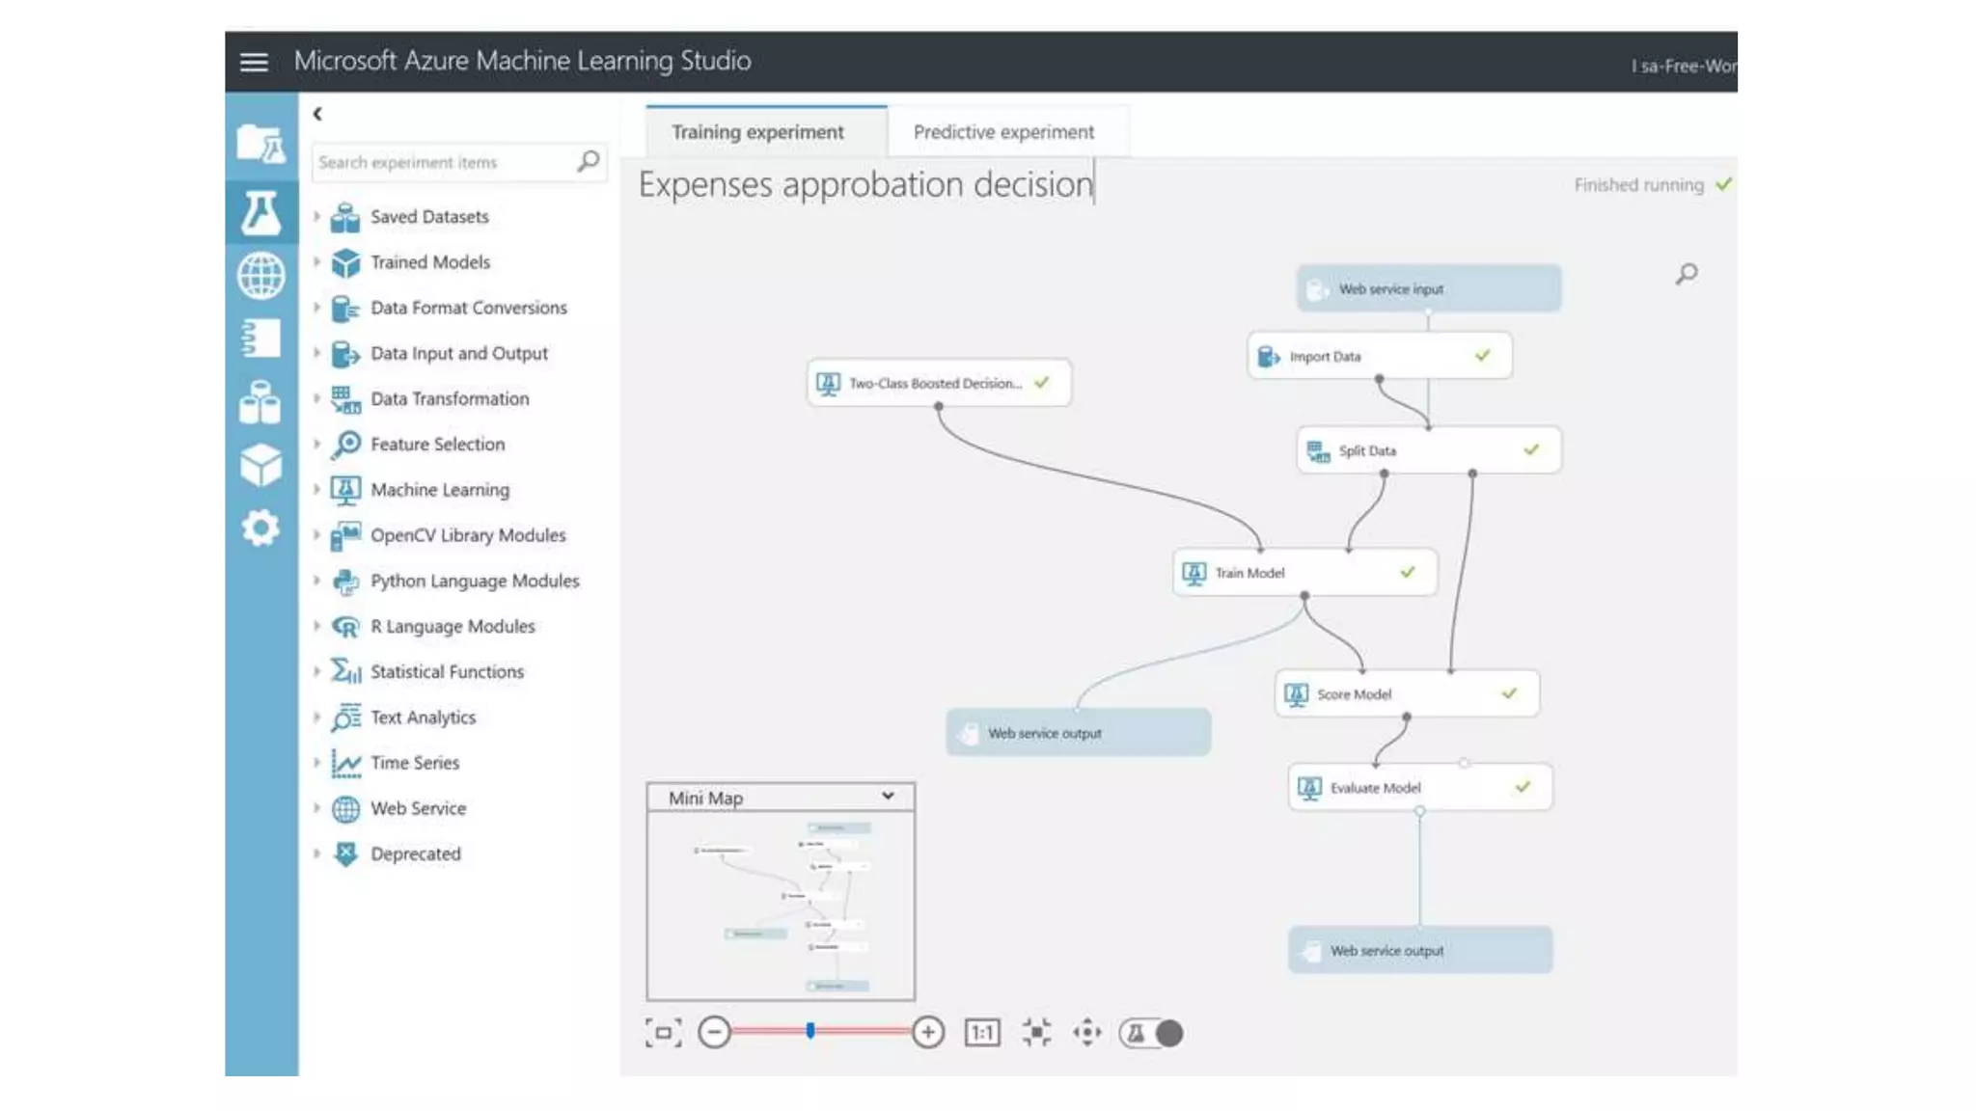Screen dimensions: 1976x1111
Task: Click the 1:1 actual size button
Action: pos(982,1033)
